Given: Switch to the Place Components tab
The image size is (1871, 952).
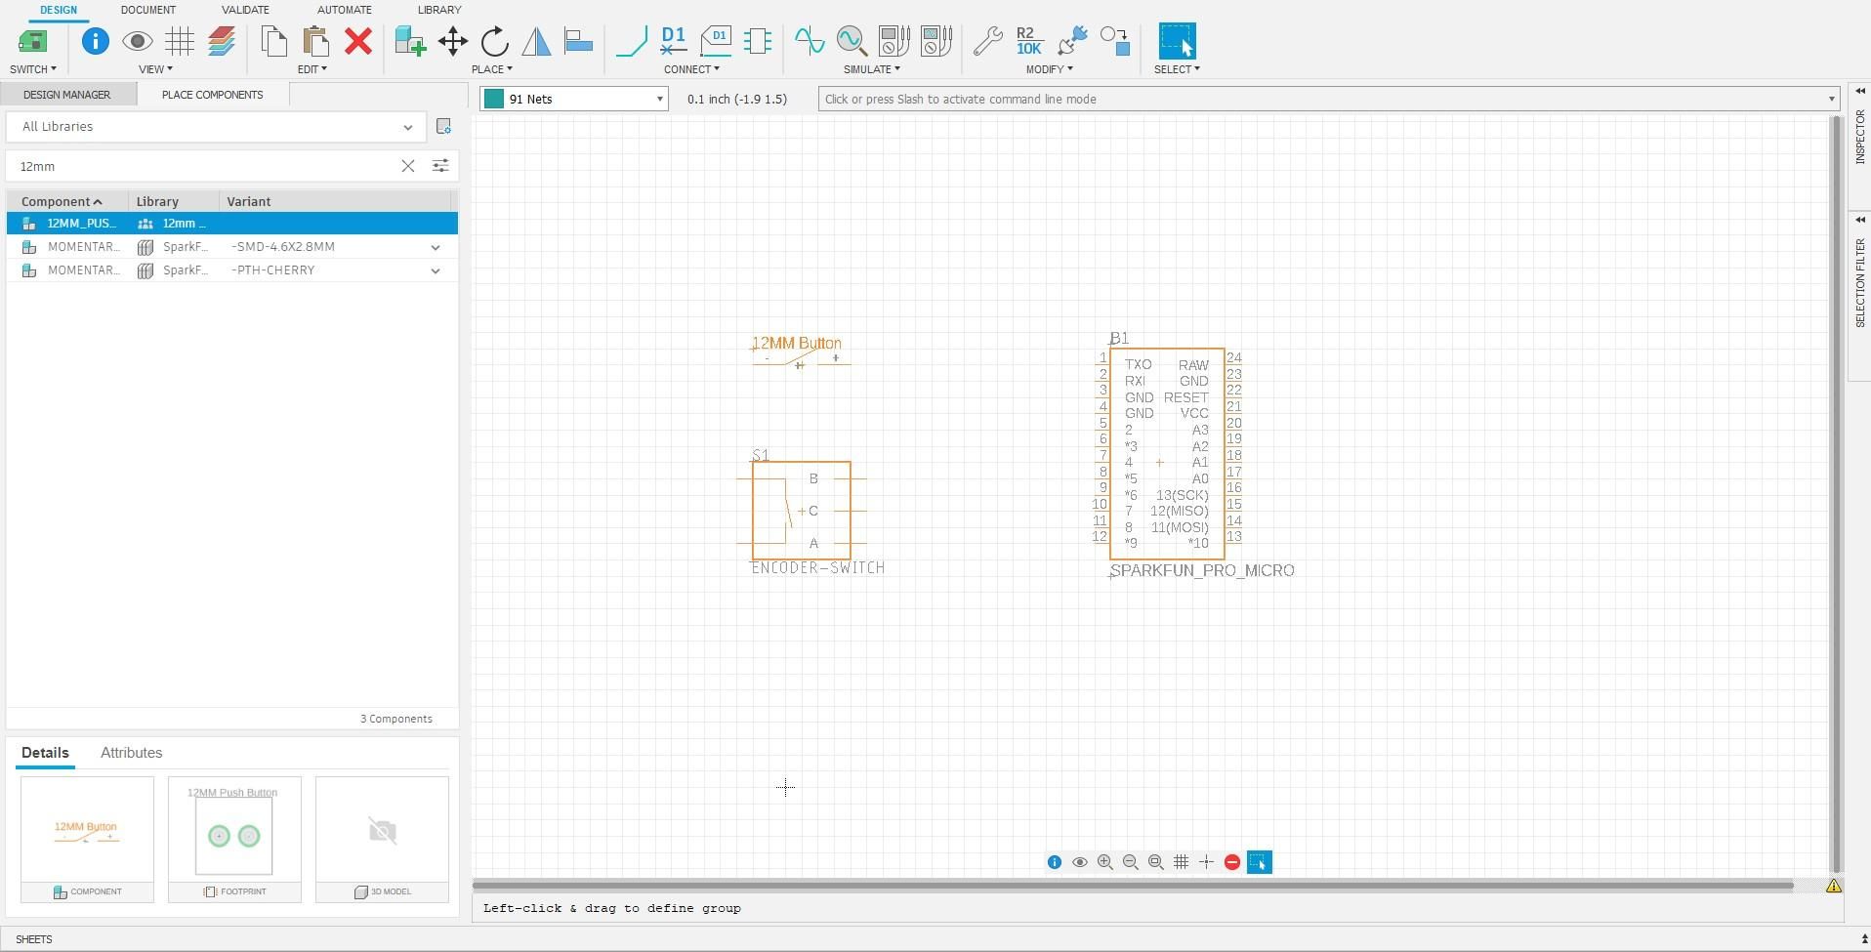Looking at the screenshot, I should point(212,95).
